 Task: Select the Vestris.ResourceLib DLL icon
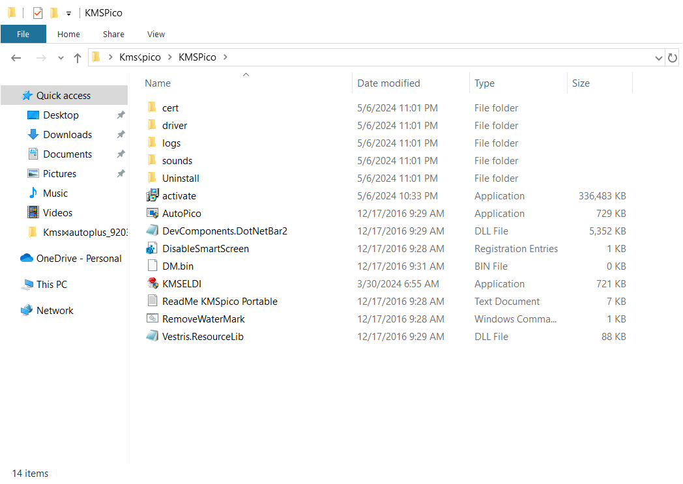point(153,336)
